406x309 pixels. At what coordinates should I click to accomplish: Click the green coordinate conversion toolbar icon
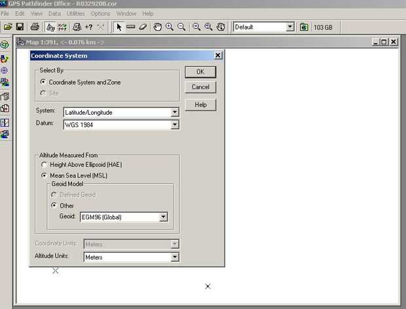(62, 27)
